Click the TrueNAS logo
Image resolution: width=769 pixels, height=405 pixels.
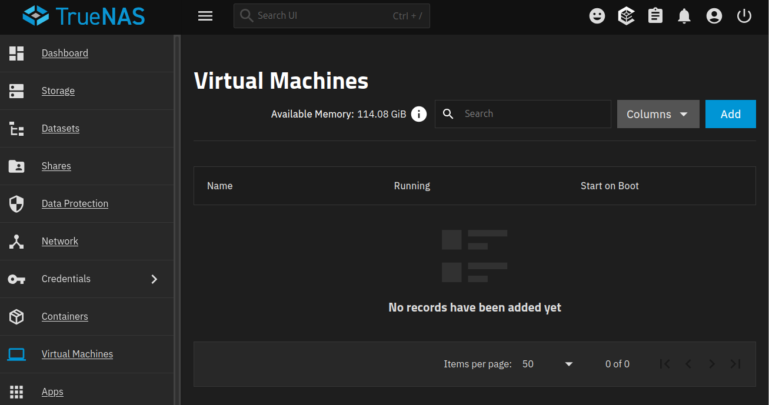coord(84,16)
